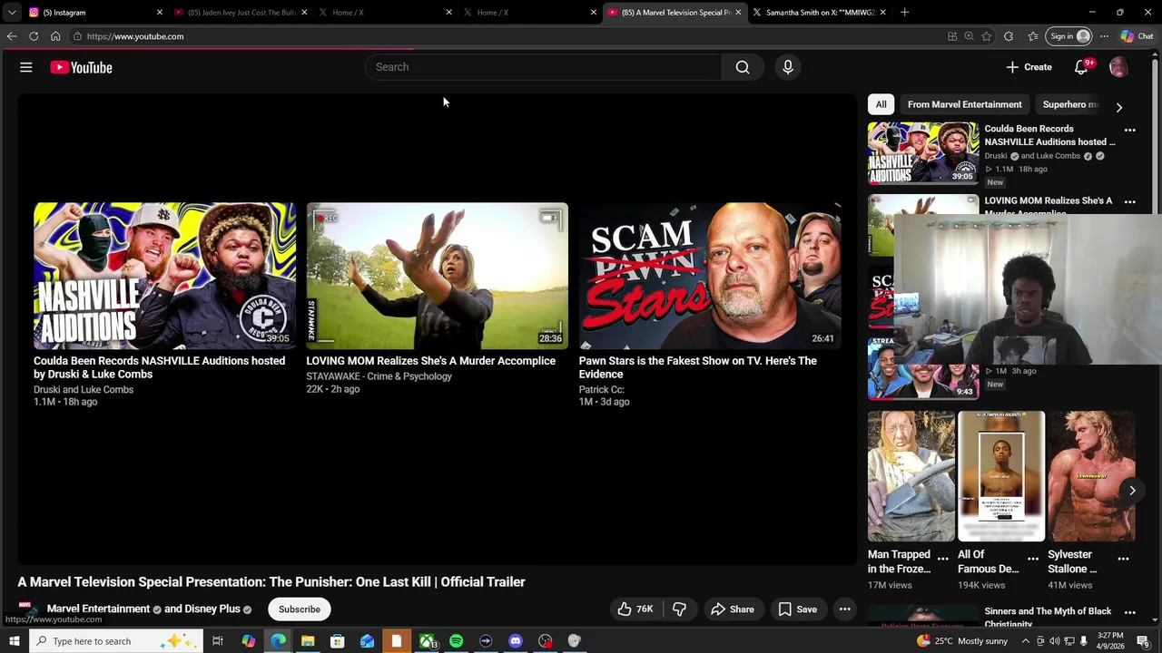Open the YouTube guide hamburger menu

tap(26, 67)
